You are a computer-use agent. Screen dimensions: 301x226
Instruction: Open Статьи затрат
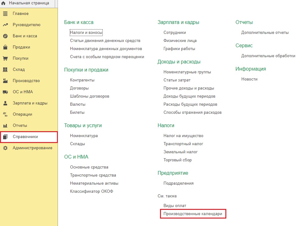tap(177, 80)
